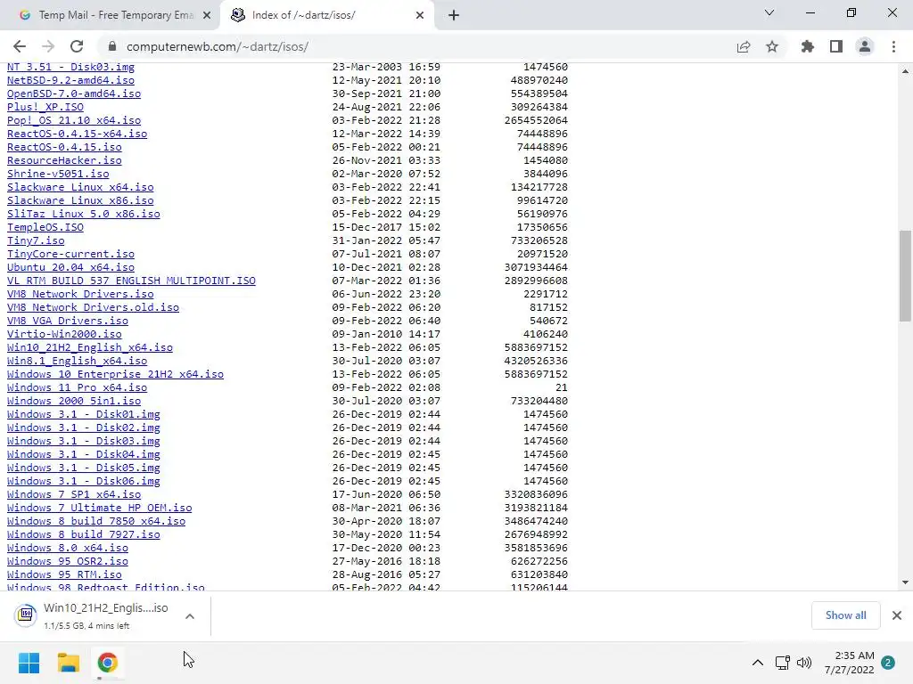Download ResourceHacker.iso
Screen dimensions: 913x684
64,160
